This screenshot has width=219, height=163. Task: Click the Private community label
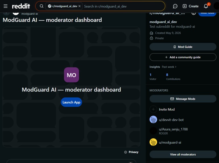[x=159, y=38]
